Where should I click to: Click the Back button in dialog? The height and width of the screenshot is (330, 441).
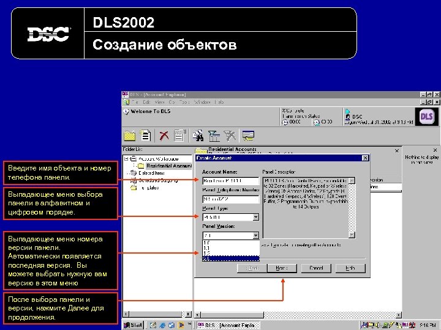[252, 268]
